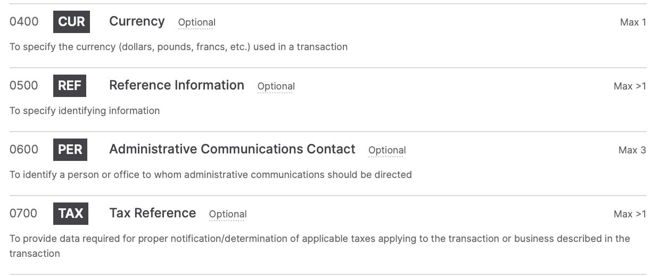Click Optional label next to Tax Reference

pos(228,214)
